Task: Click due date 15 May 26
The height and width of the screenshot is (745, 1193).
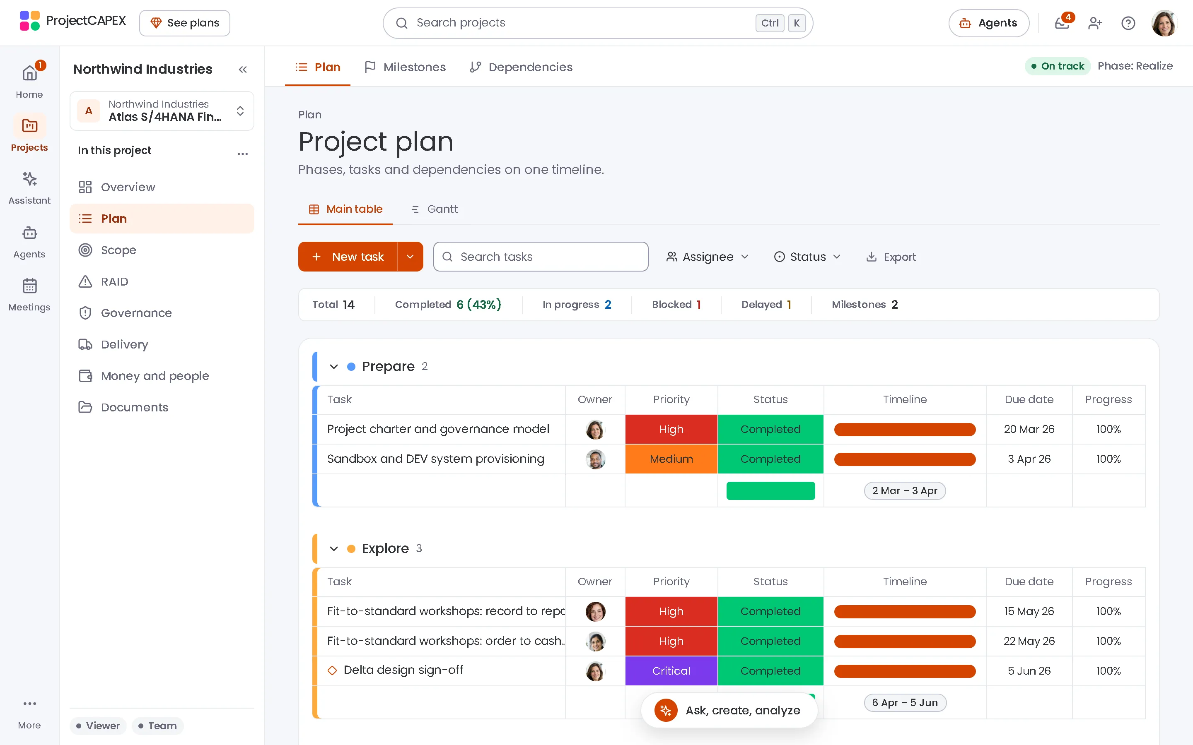Action: [x=1029, y=611]
